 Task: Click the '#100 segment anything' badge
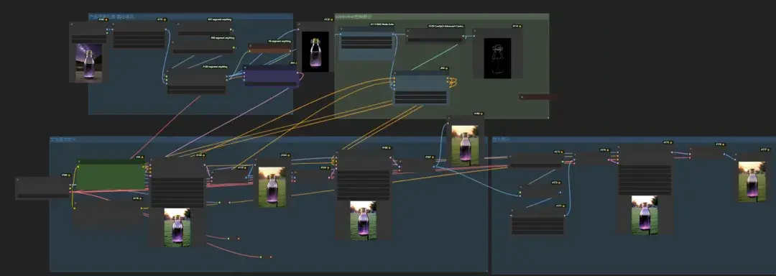[x=216, y=66]
